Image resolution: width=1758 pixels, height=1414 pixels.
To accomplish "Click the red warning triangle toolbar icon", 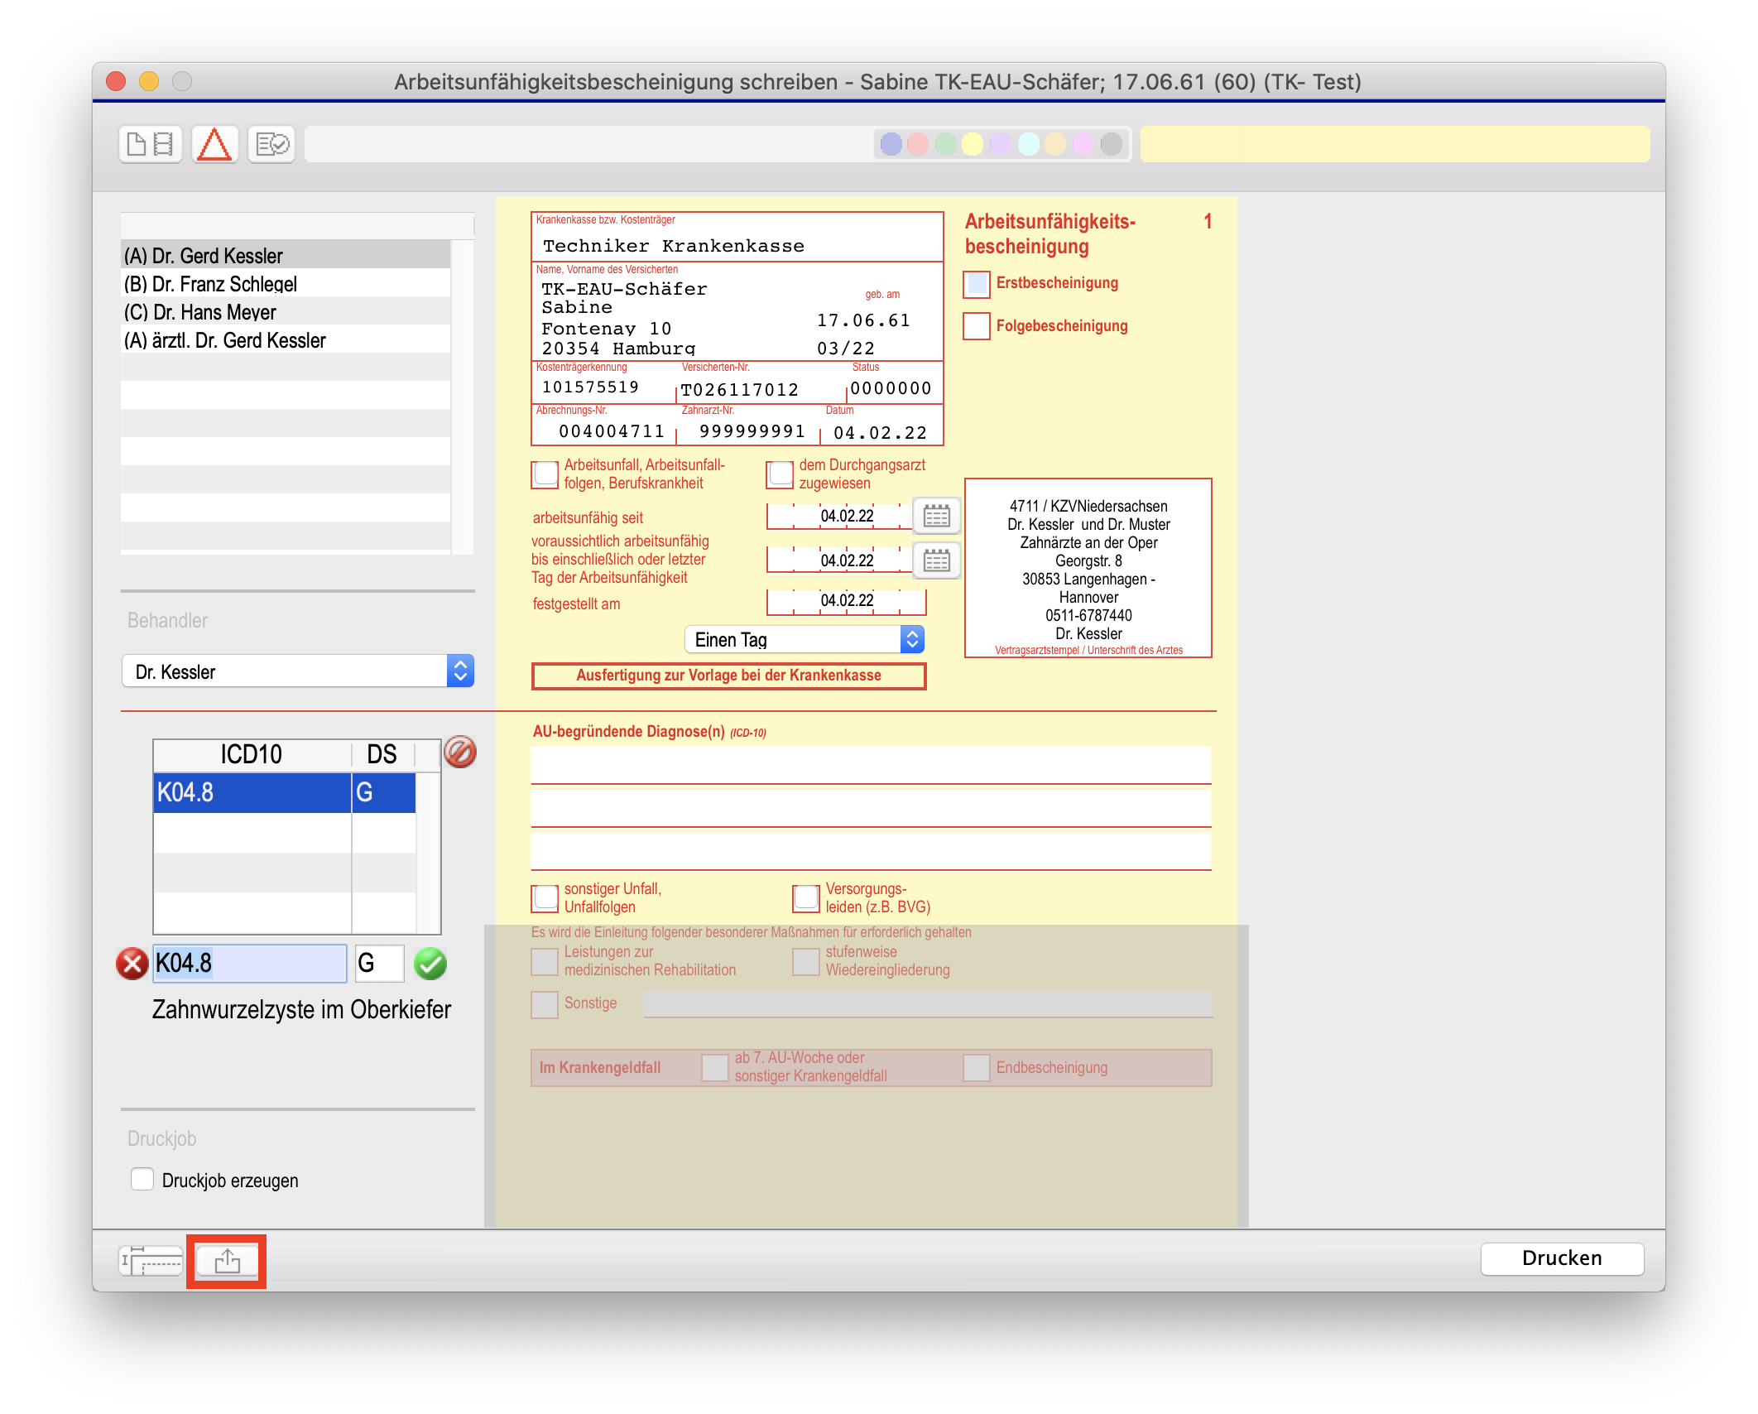I will pos(214,145).
